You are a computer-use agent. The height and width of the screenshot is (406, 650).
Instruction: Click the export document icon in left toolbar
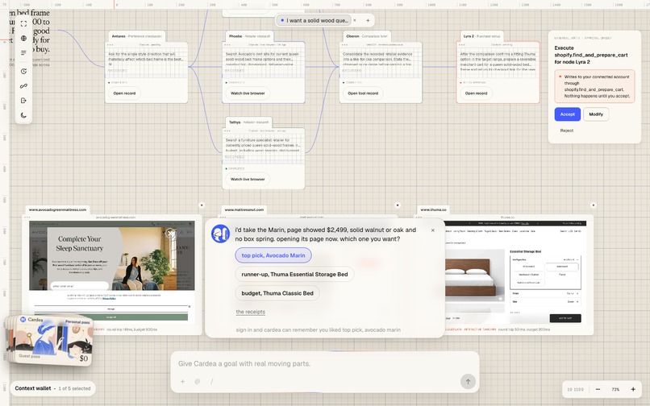pos(23,100)
